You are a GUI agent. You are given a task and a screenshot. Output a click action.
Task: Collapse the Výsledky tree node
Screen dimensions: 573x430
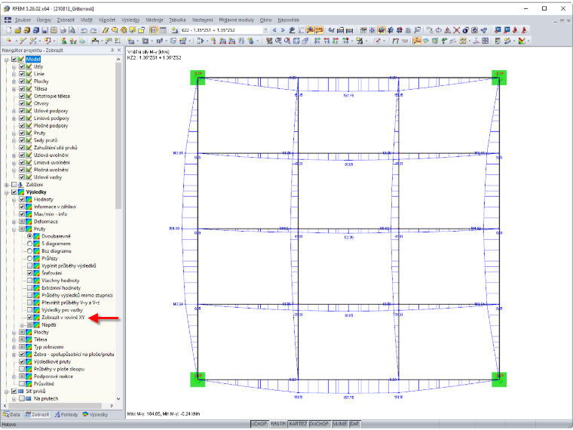[6, 192]
